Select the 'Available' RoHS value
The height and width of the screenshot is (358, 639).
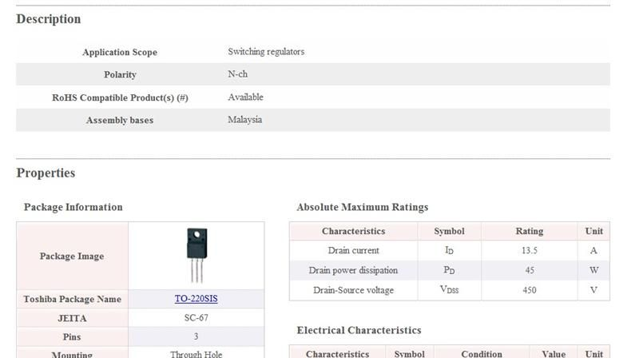click(x=245, y=97)
